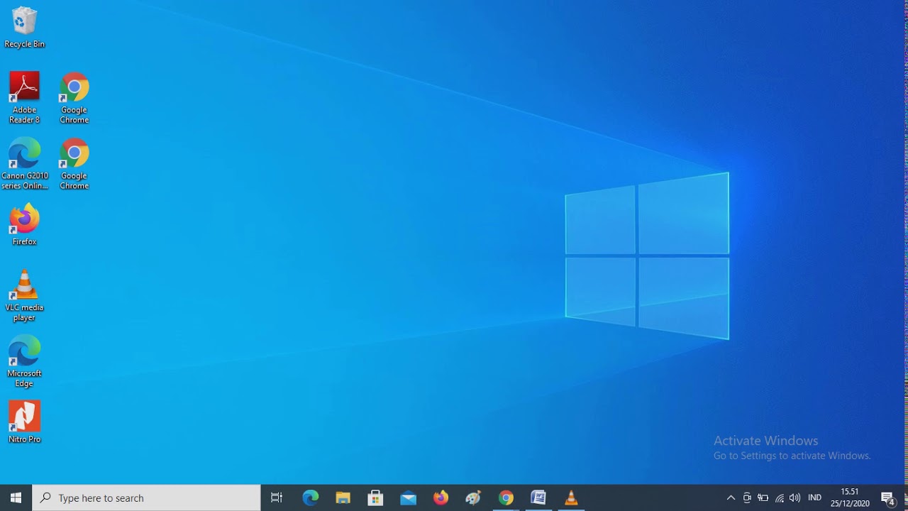The image size is (908, 511).
Task: Select Google Chrome shortcut beside Canon G2010 icon
Action: tap(74, 164)
